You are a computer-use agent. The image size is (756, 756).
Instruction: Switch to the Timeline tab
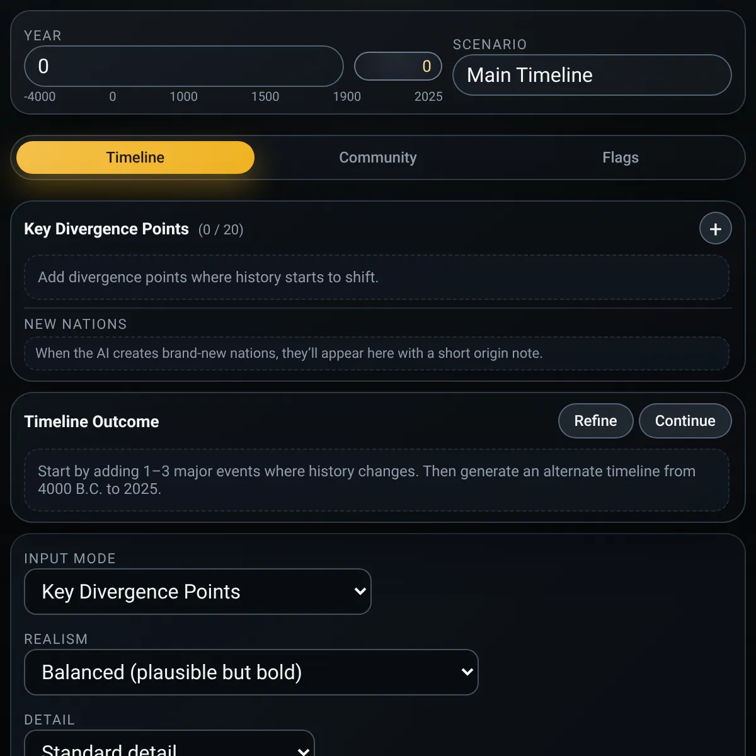[x=135, y=157]
